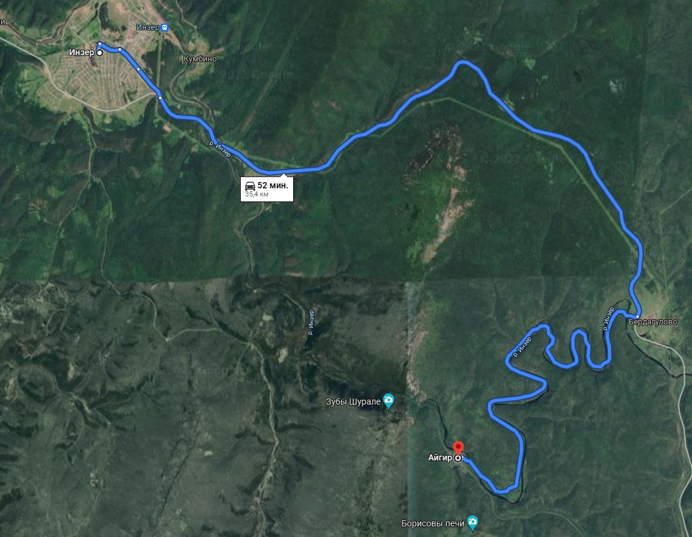This screenshot has height=537, width=692.
Task: Click the р. Инзер river label near Бердагулово
Action: tap(609, 318)
